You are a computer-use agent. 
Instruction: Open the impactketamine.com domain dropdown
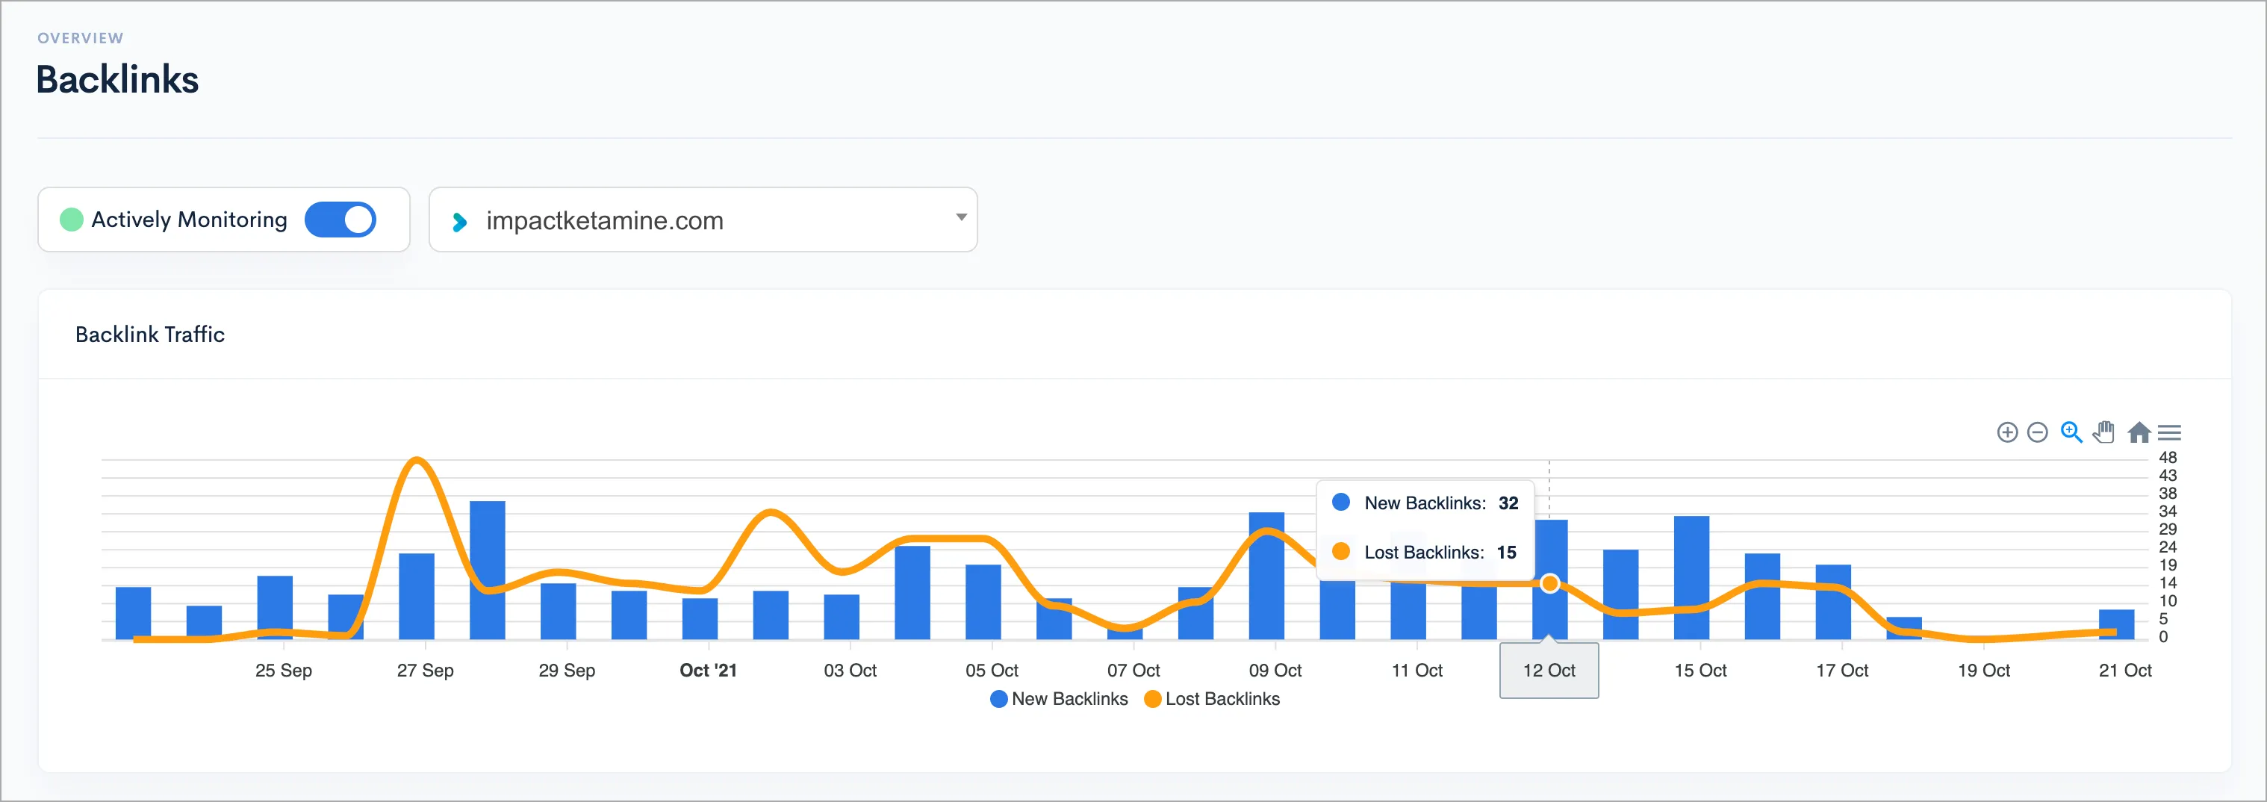point(702,220)
